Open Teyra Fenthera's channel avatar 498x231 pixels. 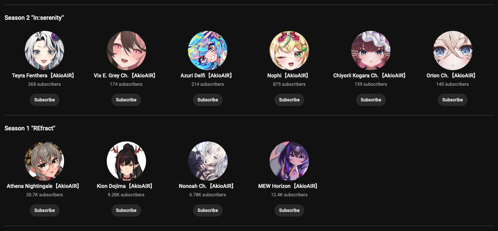[45, 50]
